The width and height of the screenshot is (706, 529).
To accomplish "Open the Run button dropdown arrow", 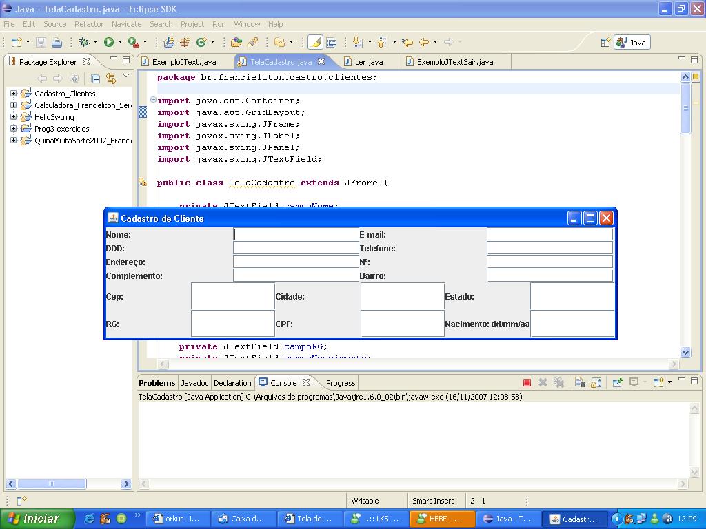I will 119,42.
